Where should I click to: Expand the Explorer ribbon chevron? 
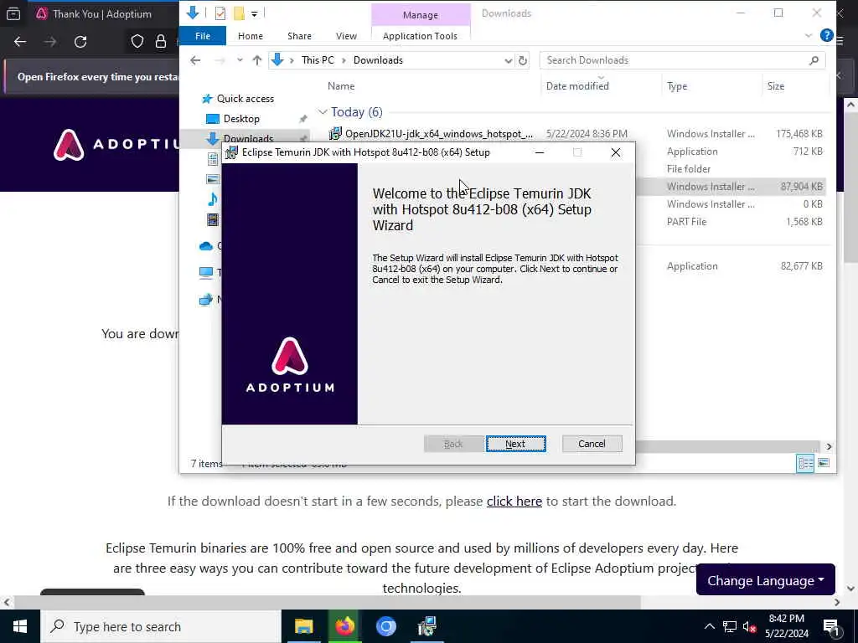click(809, 36)
